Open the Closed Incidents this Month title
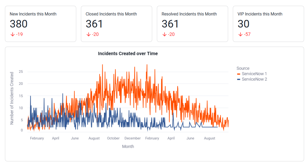The height and width of the screenshot is (164, 308). 111,14
